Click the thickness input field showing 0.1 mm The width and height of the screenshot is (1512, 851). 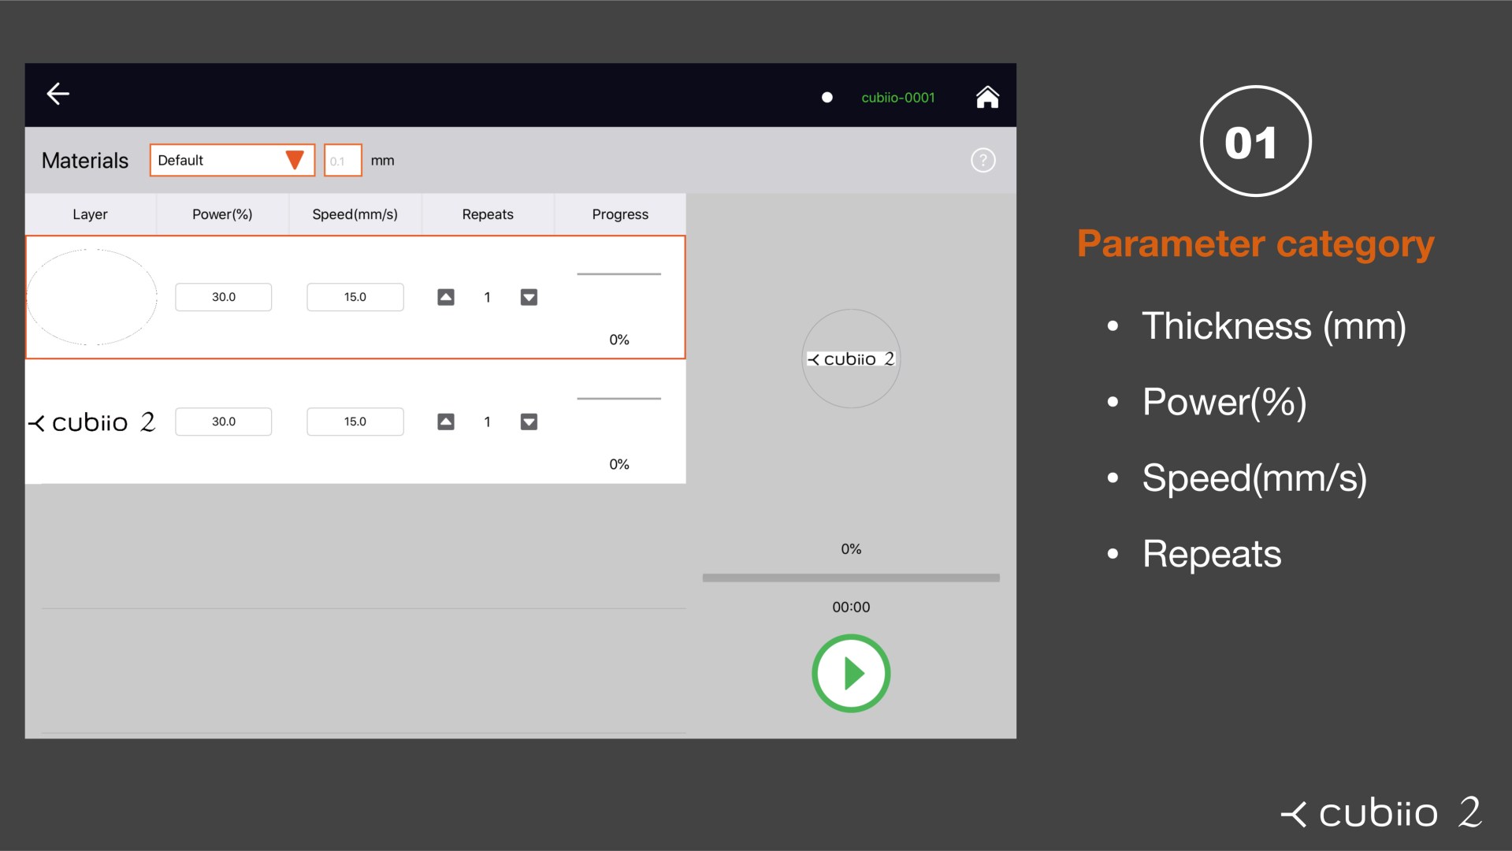coord(342,159)
